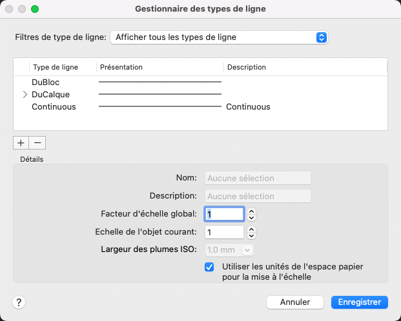
Task: Click the minus button to remove a linetype
Action: pos(37,143)
